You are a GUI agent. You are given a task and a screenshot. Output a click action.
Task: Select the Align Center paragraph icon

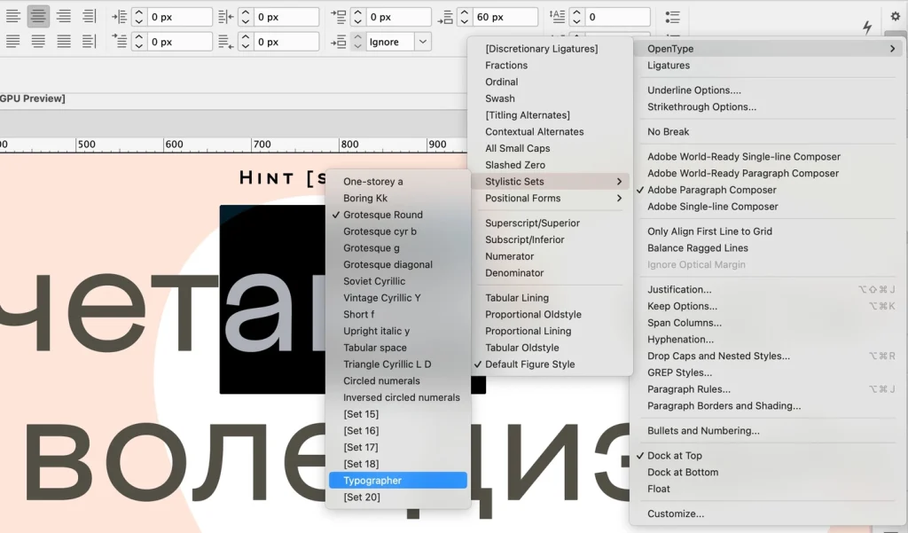pos(38,16)
